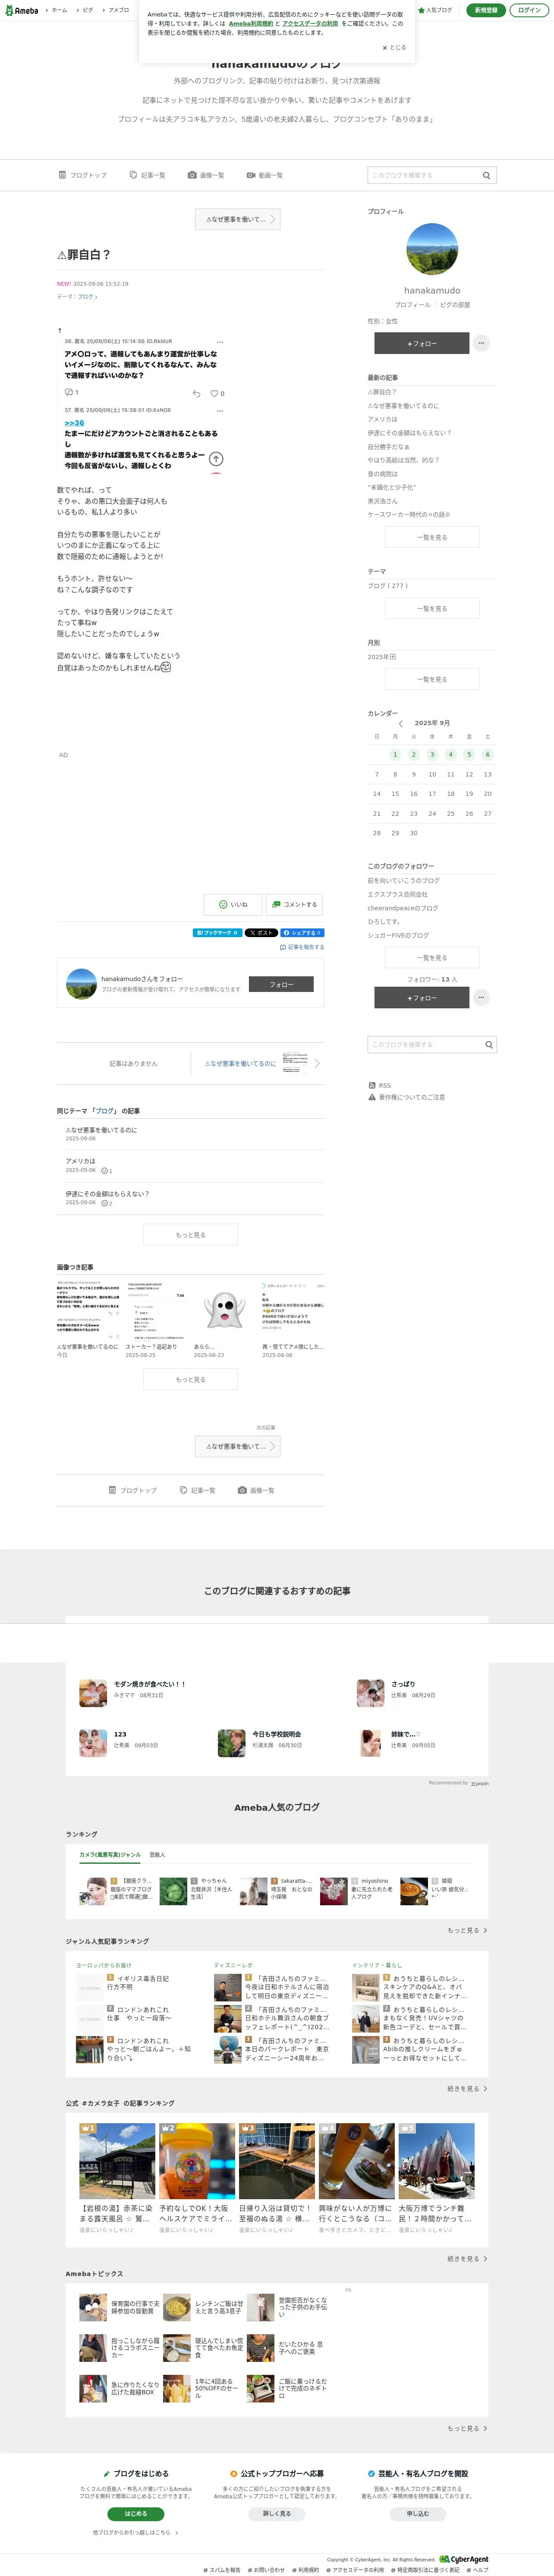
Task: Open the ghost image article thumbnail
Action: coord(225,1310)
